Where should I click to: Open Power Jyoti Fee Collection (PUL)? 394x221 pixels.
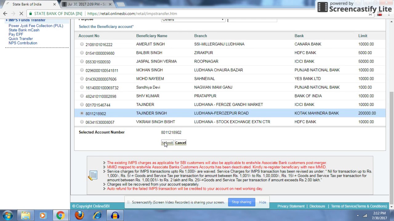[36, 26]
